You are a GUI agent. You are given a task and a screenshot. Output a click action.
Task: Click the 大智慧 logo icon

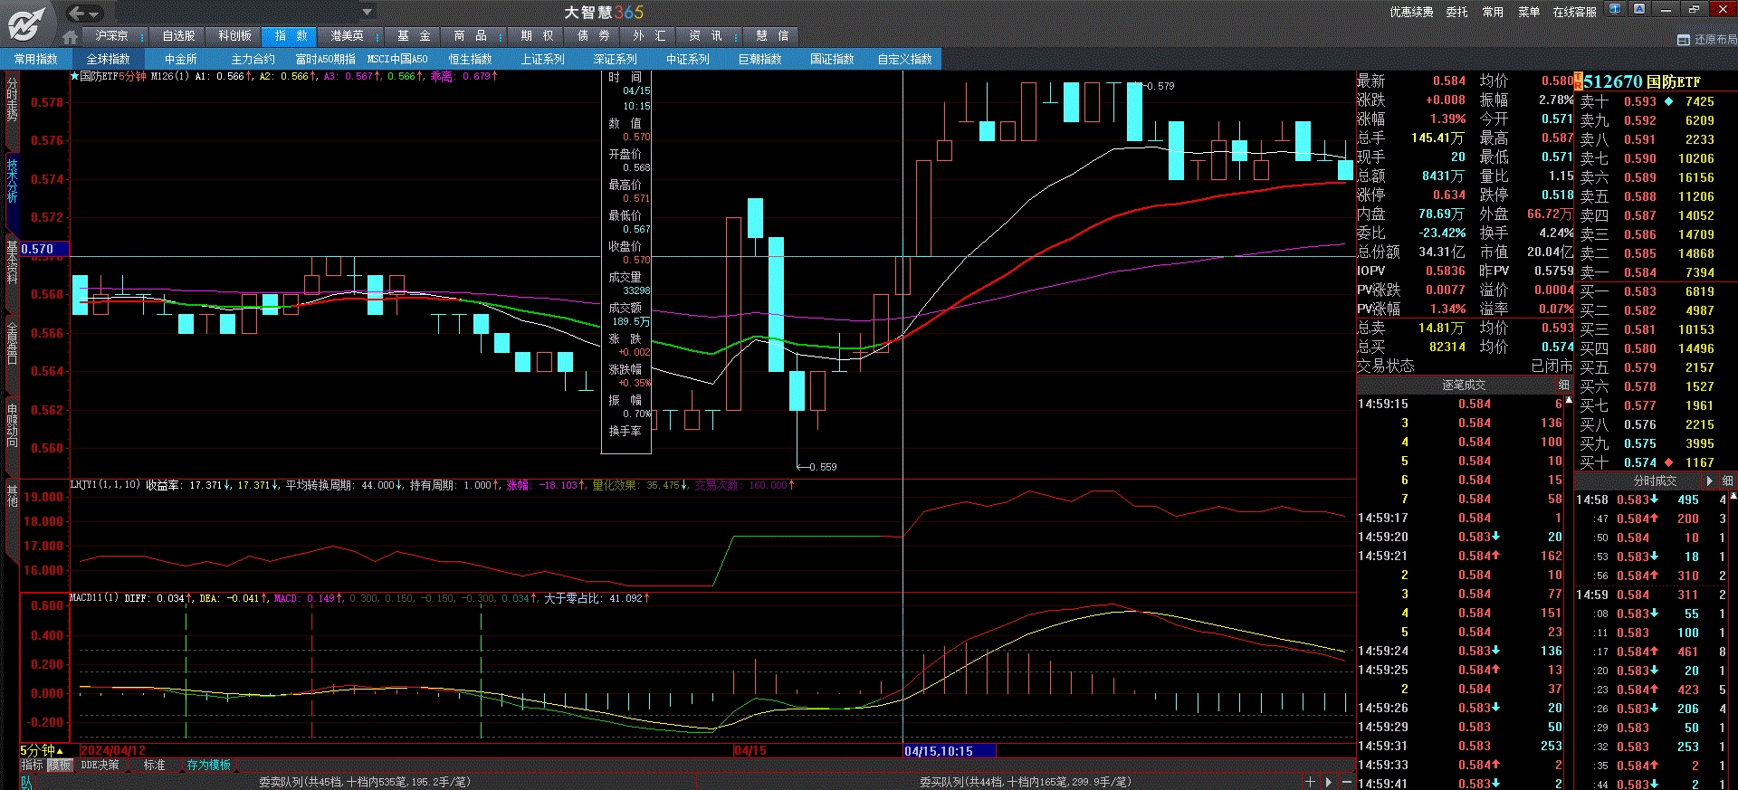(27, 23)
